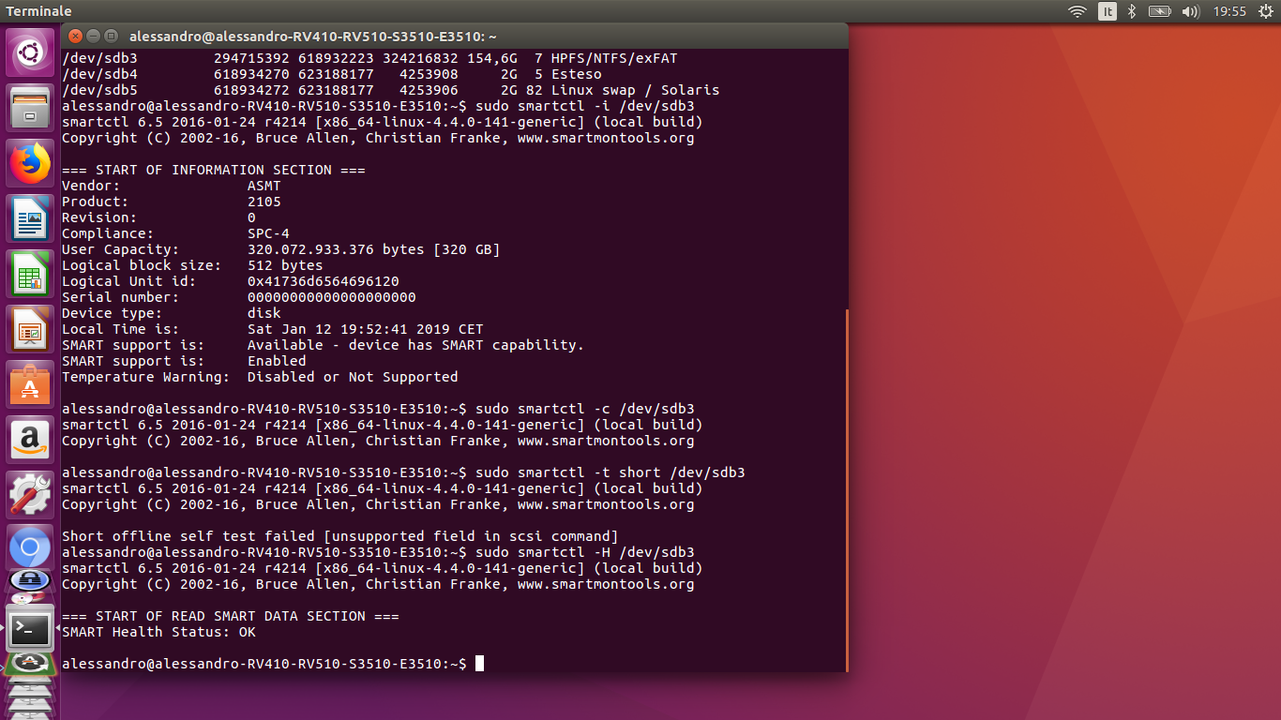The image size is (1281, 720).
Task: Select the Terminal icon in launcher
Action: coord(30,629)
